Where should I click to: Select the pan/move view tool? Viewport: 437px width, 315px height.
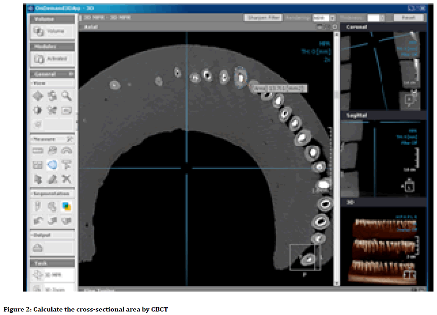(x=38, y=96)
